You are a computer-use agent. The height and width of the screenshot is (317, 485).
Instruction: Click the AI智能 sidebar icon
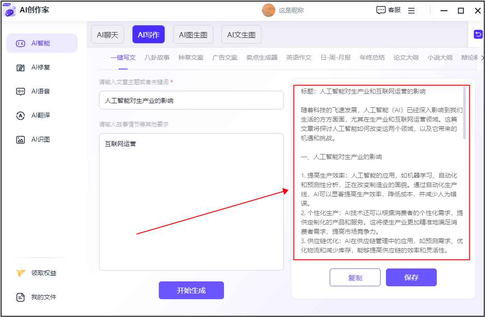click(x=21, y=44)
